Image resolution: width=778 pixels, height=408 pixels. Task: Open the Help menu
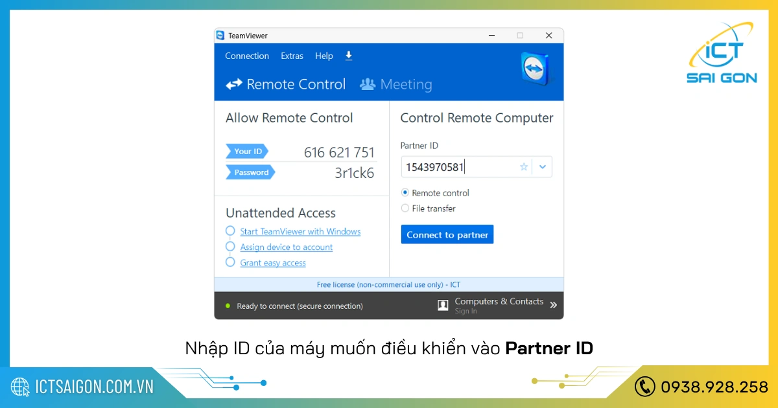[324, 56]
